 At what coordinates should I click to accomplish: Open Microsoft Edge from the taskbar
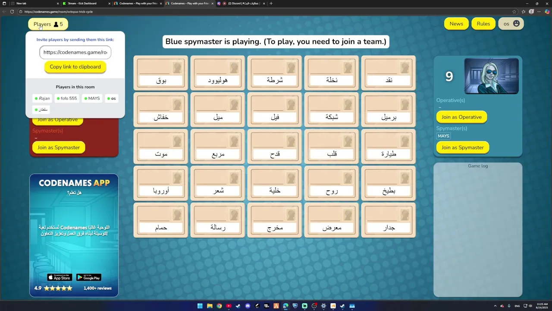click(x=285, y=306)
